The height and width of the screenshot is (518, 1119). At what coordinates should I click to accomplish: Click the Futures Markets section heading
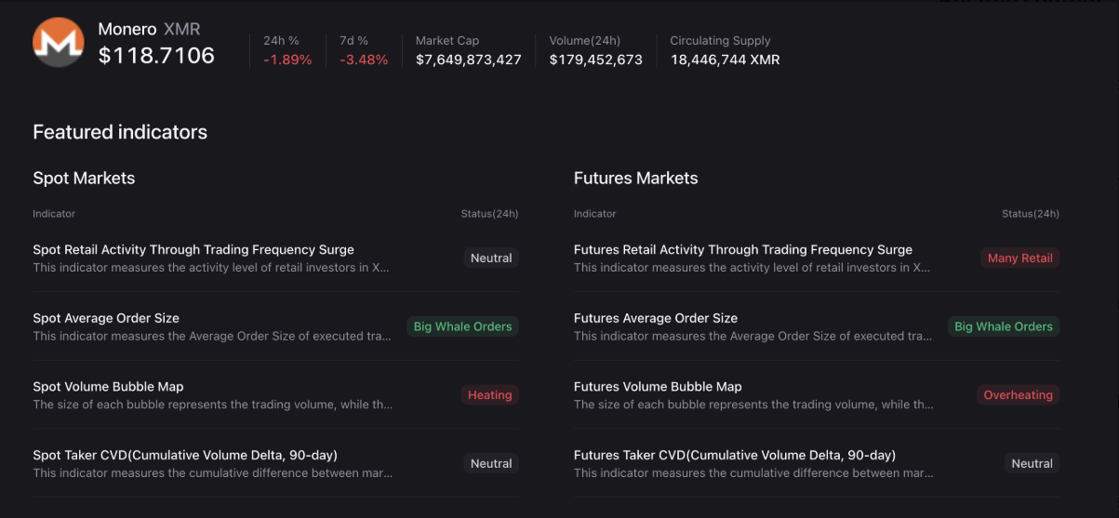coord(635,179)
